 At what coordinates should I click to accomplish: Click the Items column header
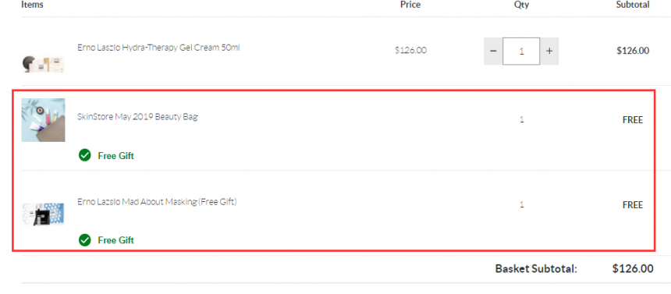pos(32,5)
